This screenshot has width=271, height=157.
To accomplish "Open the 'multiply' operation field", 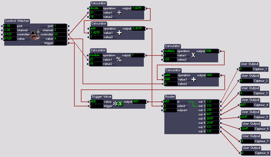I will 170,51.
